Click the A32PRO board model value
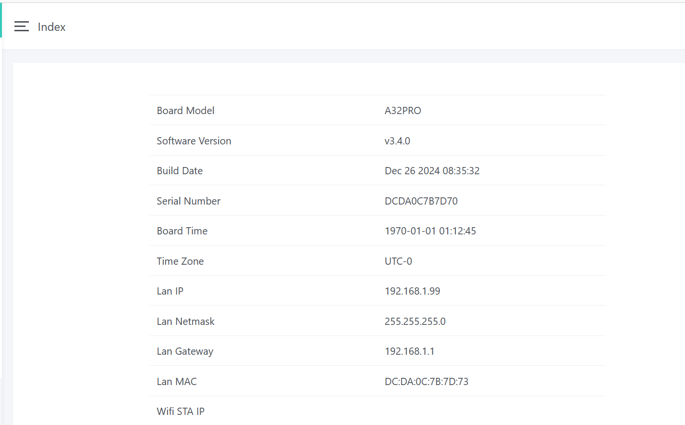 point(402,111)
